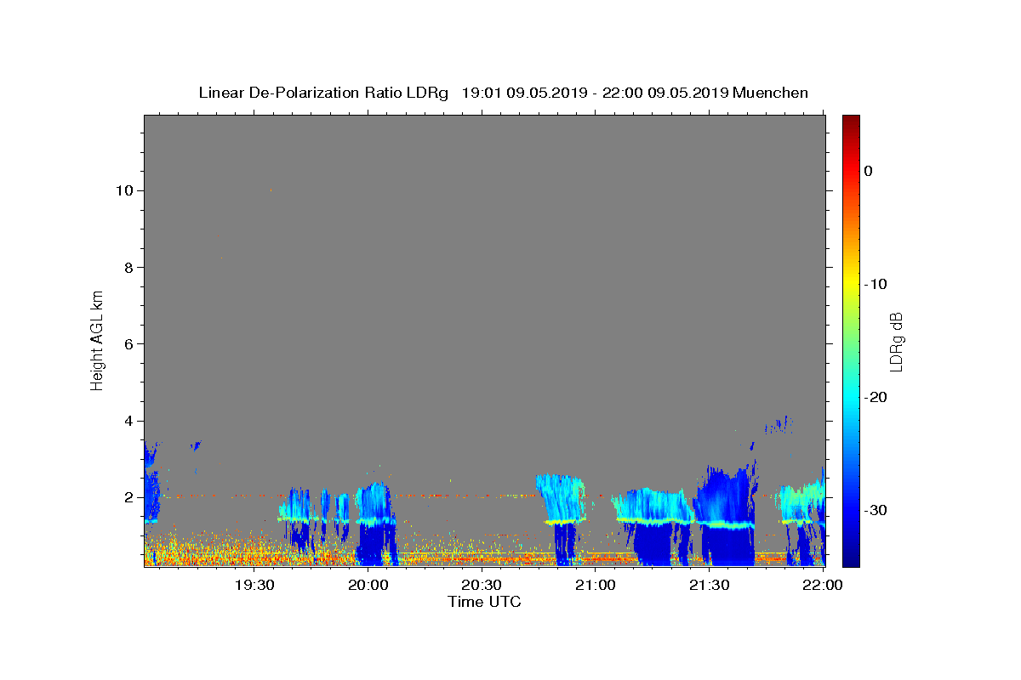Image resolution: width=1021 pixels, height=680 pixels.
Task: Click the yellow region of the colorbar
Action: [x=851, y=284]
